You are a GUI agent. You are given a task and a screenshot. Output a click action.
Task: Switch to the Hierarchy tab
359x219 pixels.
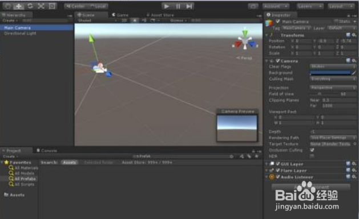tap(16, 15)
